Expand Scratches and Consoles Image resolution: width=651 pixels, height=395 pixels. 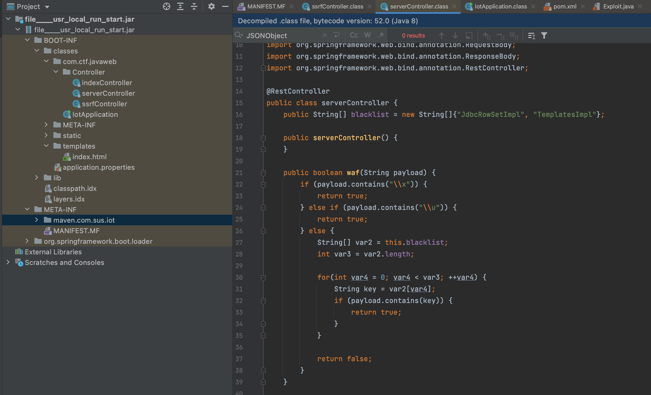click(8, 262)
